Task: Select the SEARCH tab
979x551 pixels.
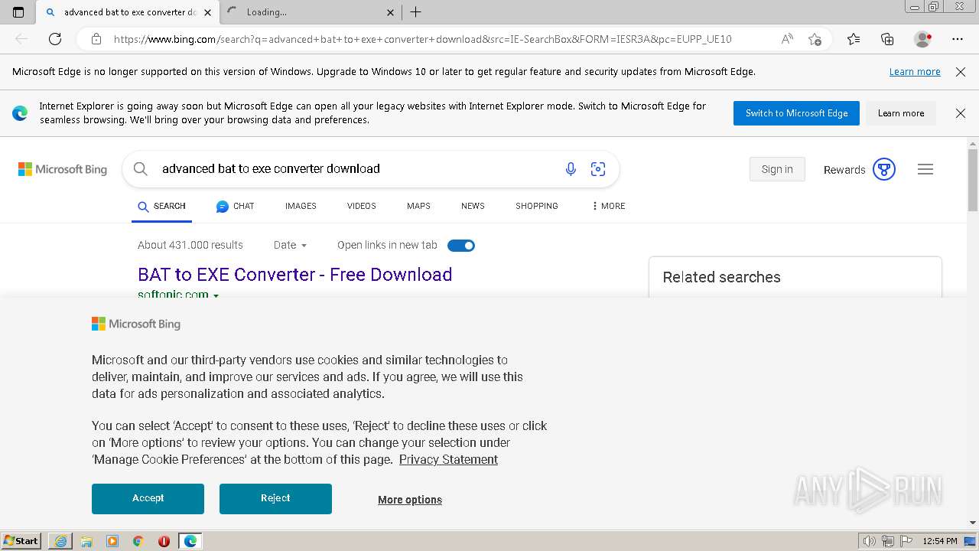Action: (x=161, y=207)
